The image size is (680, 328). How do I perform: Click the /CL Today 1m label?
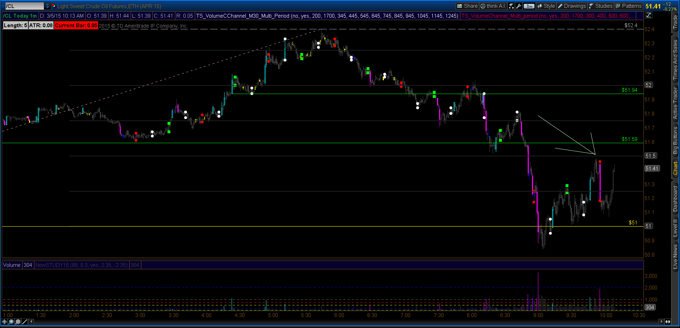click(x=20, y=16)
